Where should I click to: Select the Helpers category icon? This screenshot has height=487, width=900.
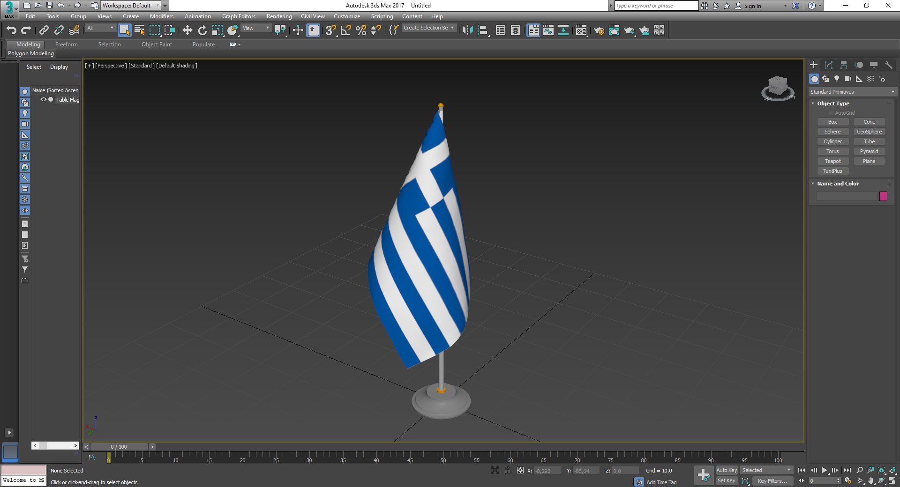click(859, 79)
